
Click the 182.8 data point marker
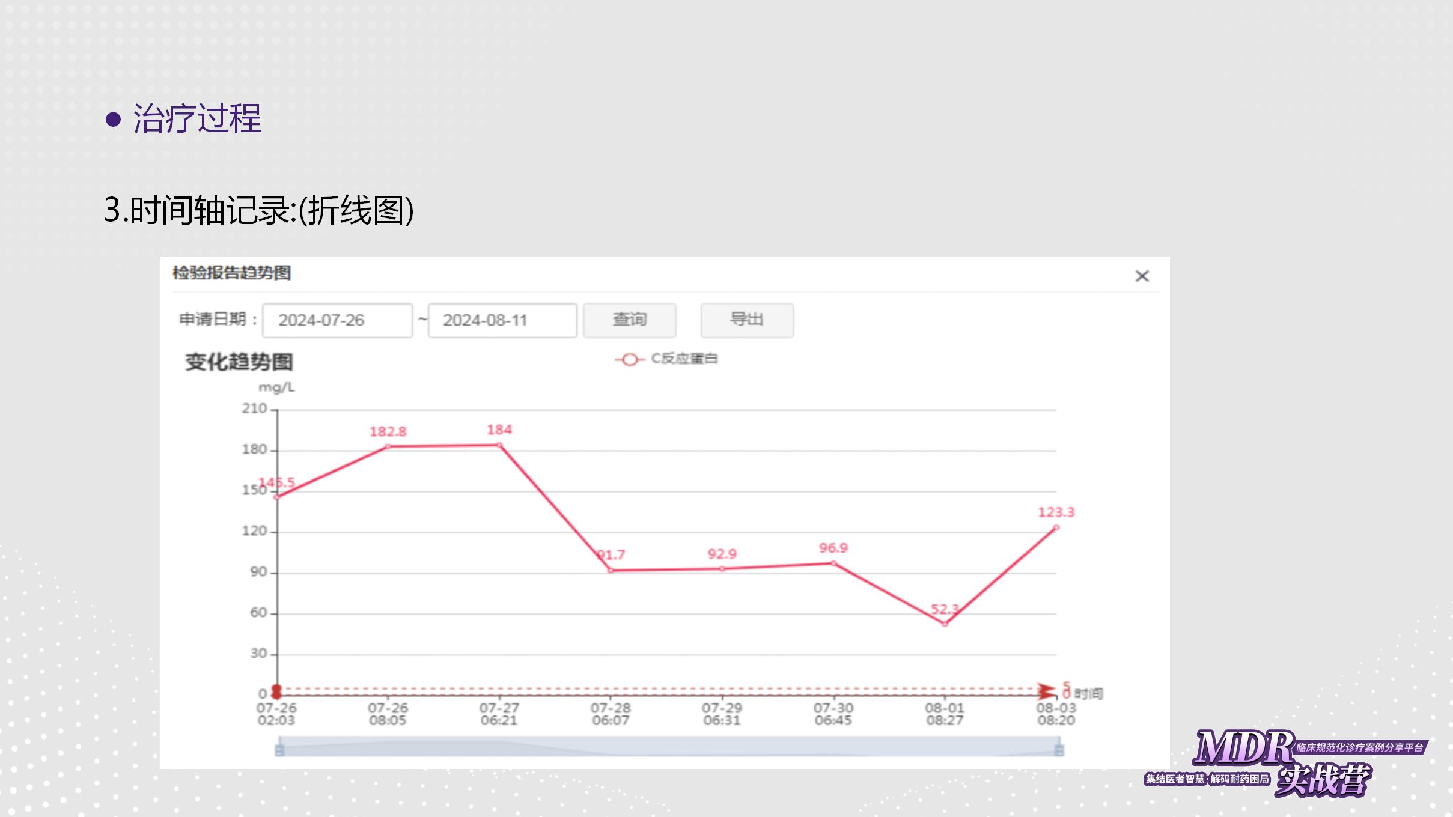point(388,446)
